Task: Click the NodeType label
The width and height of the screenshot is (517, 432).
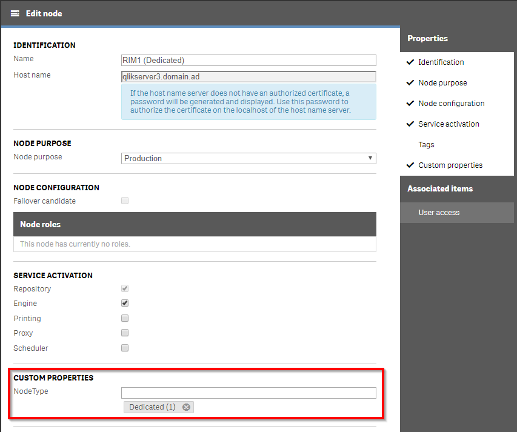Action: (x=31, y=391)
